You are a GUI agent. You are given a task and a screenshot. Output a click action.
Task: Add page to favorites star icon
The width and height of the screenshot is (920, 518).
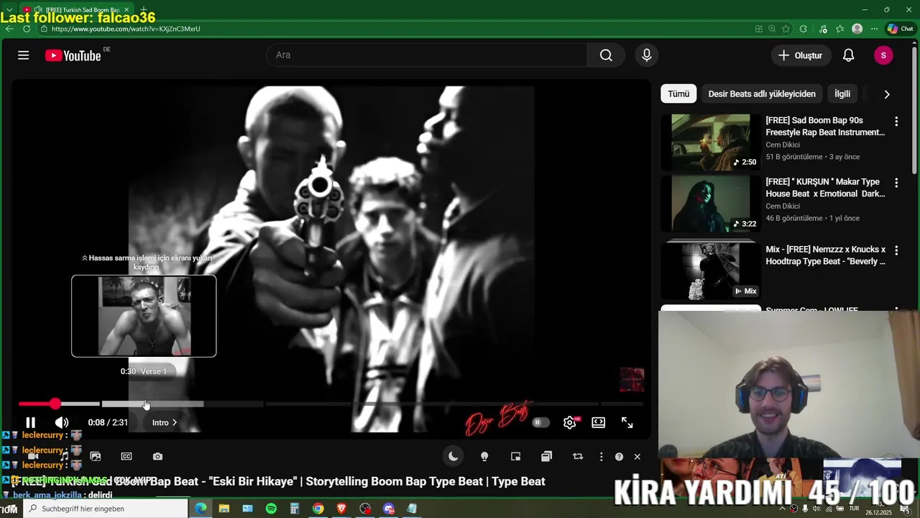point(786,29)
